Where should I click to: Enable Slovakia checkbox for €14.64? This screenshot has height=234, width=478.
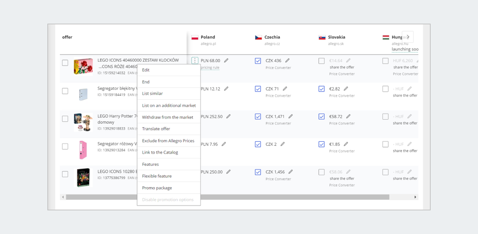tap(321, 61)
